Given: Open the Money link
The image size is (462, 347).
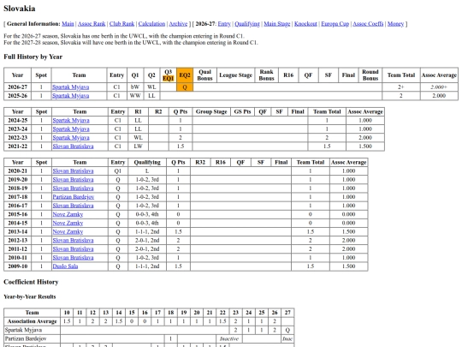Looking at the screenshot, I should [x=395, y=24].
